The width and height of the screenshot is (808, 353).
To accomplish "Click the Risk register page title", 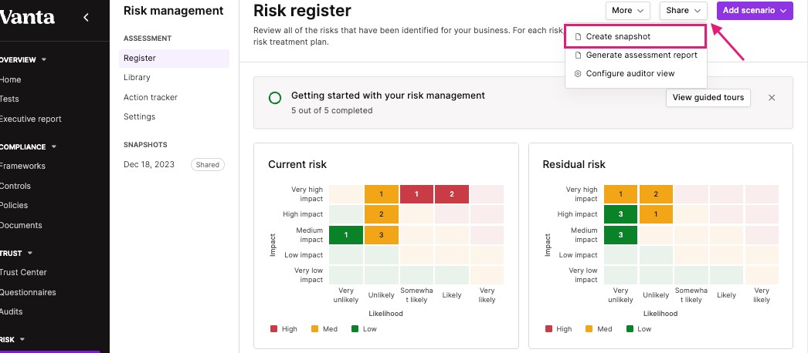I will click(x=303, y=10).
